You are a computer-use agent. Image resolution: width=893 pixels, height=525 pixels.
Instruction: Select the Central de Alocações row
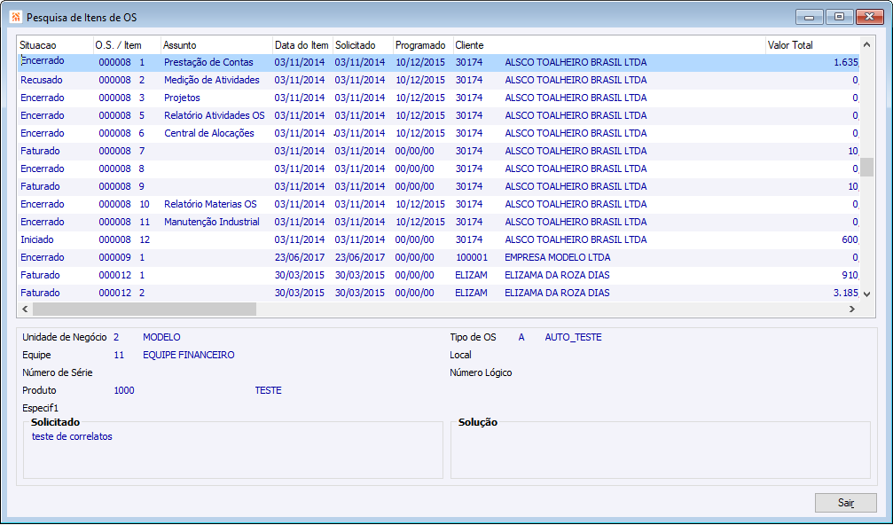(x=439, y=133)
